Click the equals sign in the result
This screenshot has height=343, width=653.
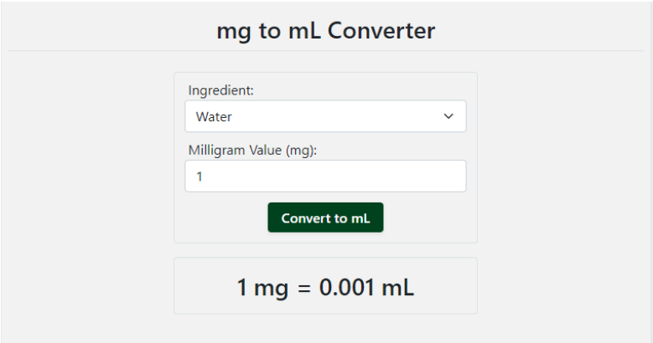click(x=303, y=289)
